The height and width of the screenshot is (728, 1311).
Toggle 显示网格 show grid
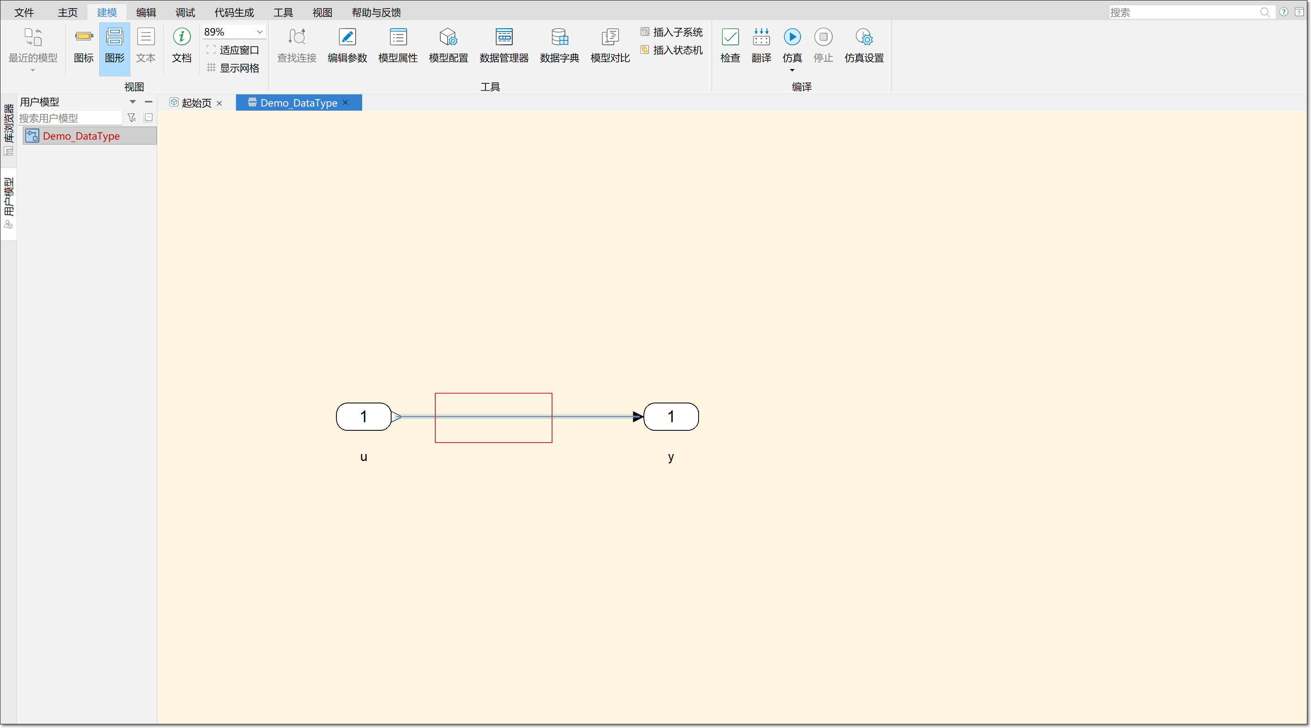233,68
